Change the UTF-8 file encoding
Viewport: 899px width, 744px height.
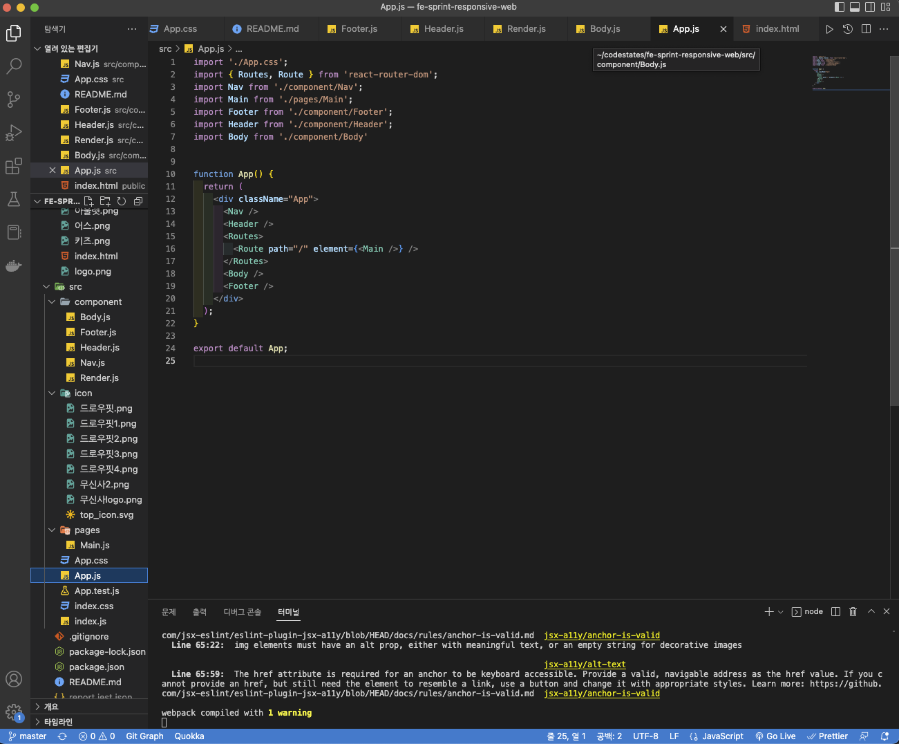point(645,736)
